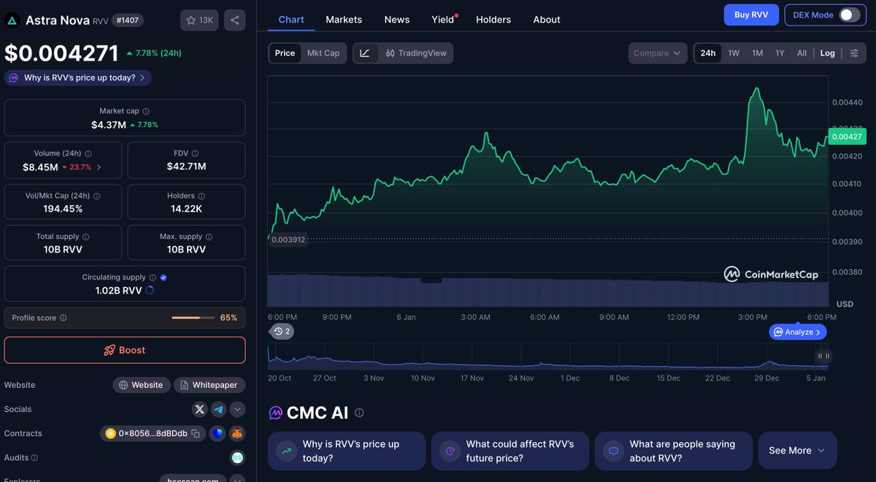876x482 pixels.
Task: Click the Volume (24h) info icon
Action: coord(88,154)
